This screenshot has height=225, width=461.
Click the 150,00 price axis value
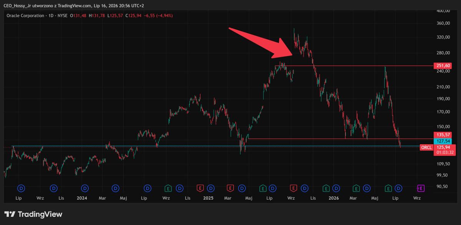click(x=443, y=127)
